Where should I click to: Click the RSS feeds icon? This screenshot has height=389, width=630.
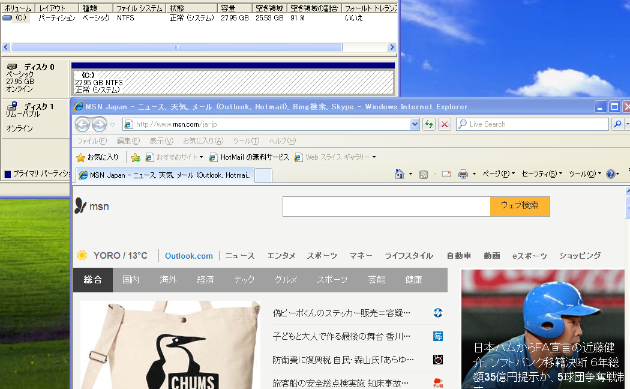(424, 175)
